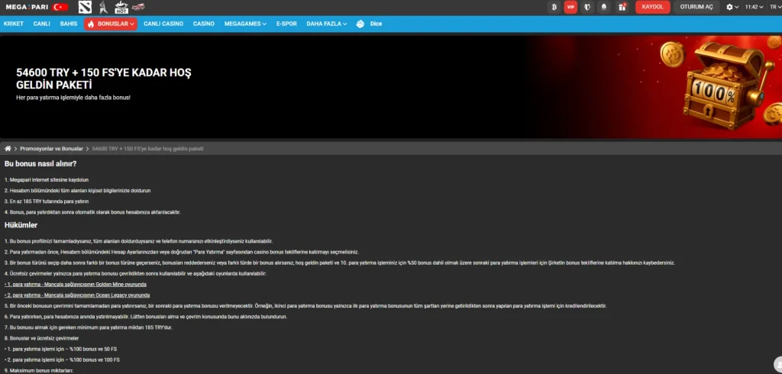Expand the MEGAGAMES menu
782x374 pixels.
[x=245, y=24]
